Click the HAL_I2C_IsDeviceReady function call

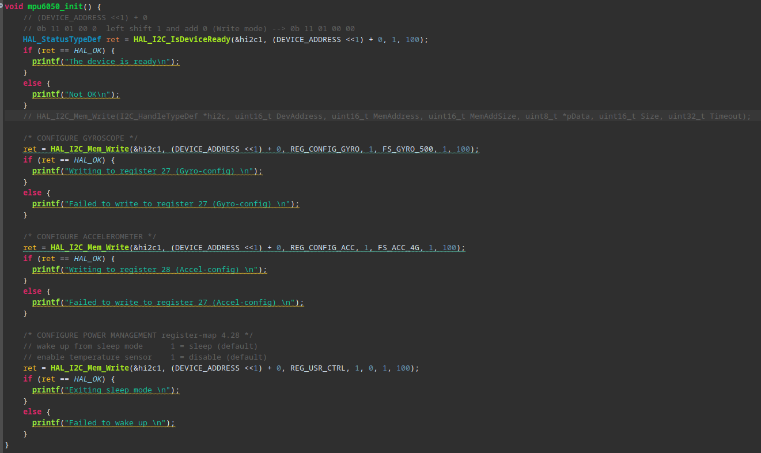[x=183, y=40]
